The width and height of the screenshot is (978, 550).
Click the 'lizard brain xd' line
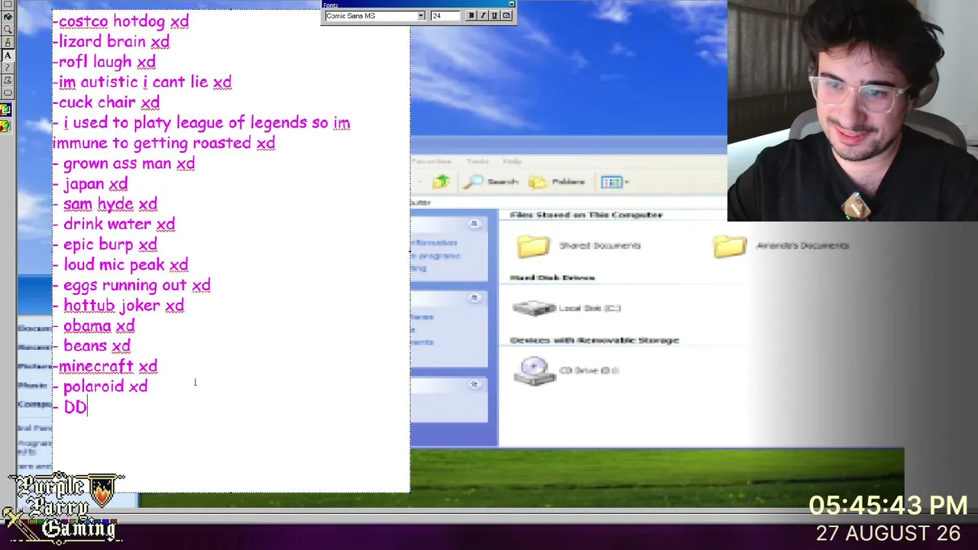coord(112,42)
